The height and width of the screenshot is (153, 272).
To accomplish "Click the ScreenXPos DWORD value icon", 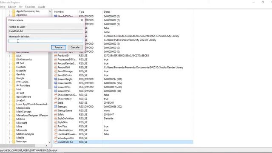I will coord(56,87).
